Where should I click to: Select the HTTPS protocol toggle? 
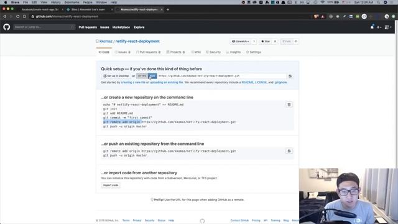pos(142,76)
